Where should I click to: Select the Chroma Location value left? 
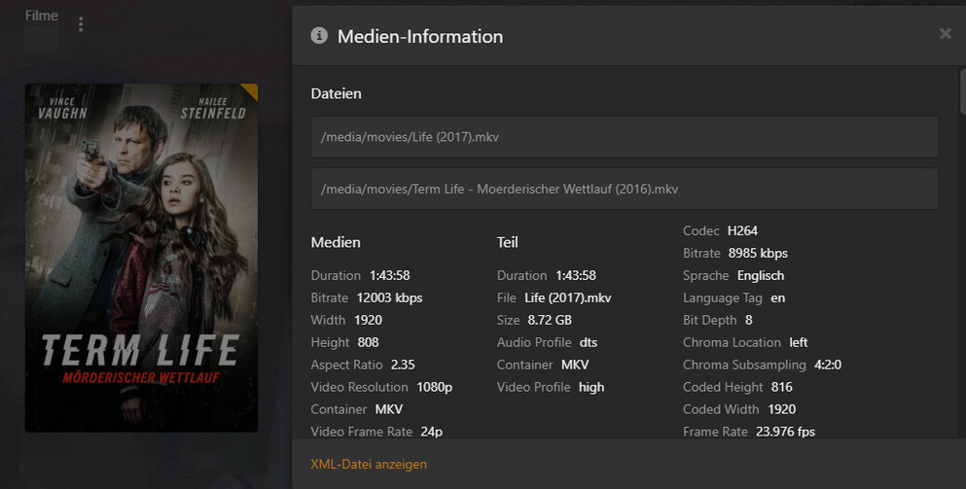point(799,342)
